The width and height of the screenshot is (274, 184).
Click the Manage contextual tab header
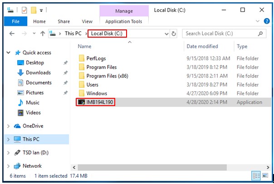[x=124, y=11]
